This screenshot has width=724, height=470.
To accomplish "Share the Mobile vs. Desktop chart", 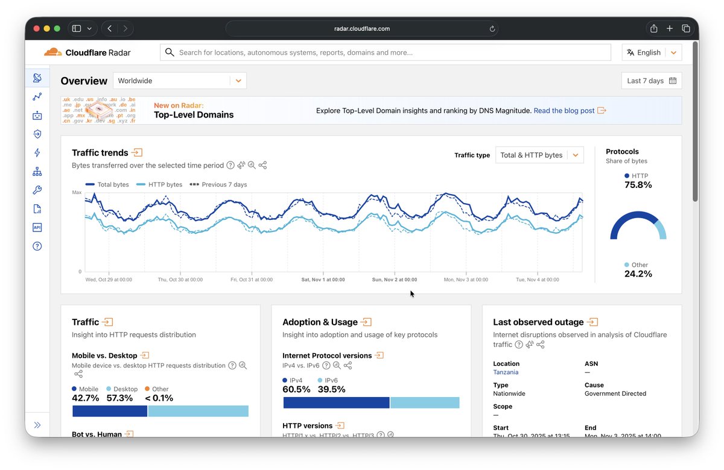I will pos(78,374).
